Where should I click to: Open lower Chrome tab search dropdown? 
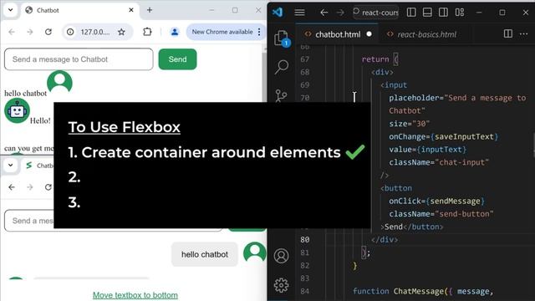pos(11,166)
